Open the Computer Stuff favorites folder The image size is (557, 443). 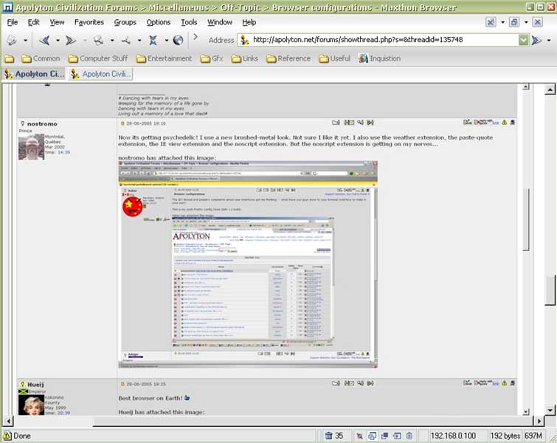click(97, 58)
